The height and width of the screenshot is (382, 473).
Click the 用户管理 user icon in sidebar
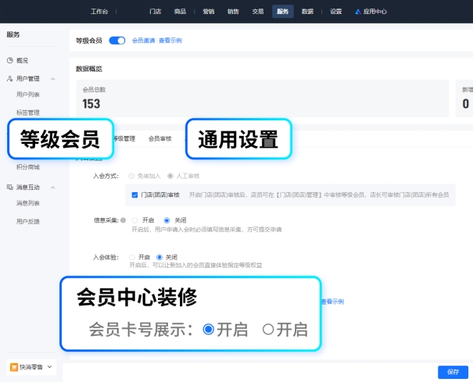[9, 79]
